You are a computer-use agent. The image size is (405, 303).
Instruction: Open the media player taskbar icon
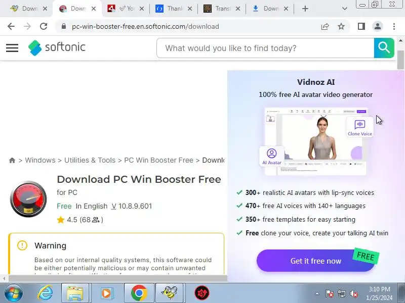(106, 293)
